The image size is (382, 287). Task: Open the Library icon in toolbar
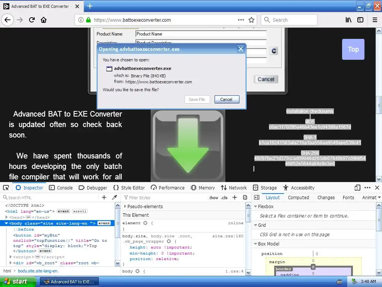(349, 20)
